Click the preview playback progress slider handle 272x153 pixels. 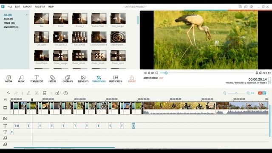166,73
